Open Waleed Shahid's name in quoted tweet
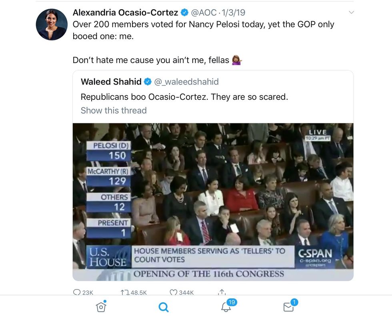392x319 pixels. pos(111,82)
